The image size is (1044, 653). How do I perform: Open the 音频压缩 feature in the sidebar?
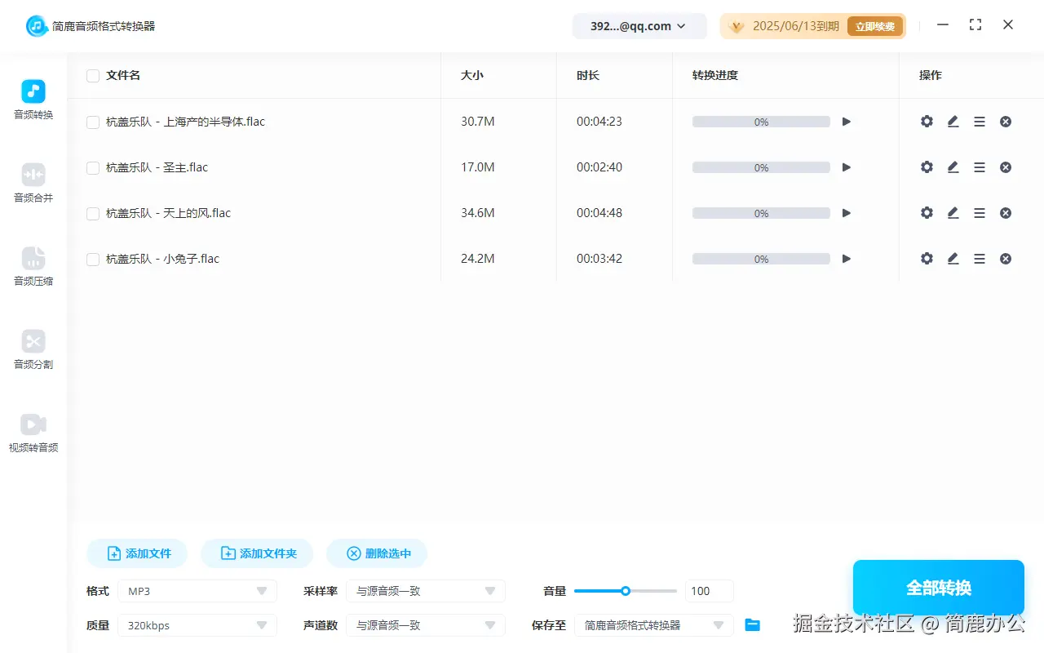coord(33,266)
